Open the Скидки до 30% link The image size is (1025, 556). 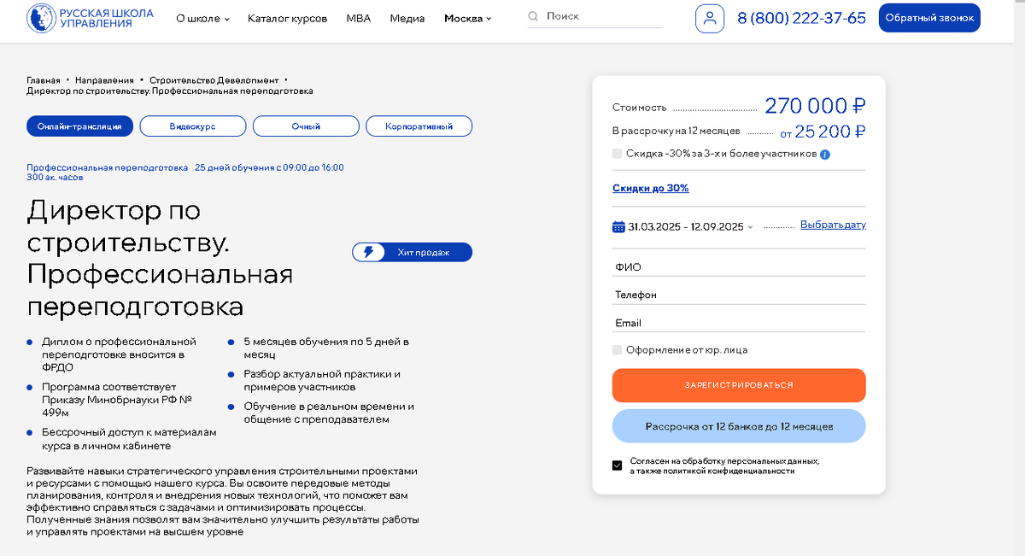[x=650, y=188]
